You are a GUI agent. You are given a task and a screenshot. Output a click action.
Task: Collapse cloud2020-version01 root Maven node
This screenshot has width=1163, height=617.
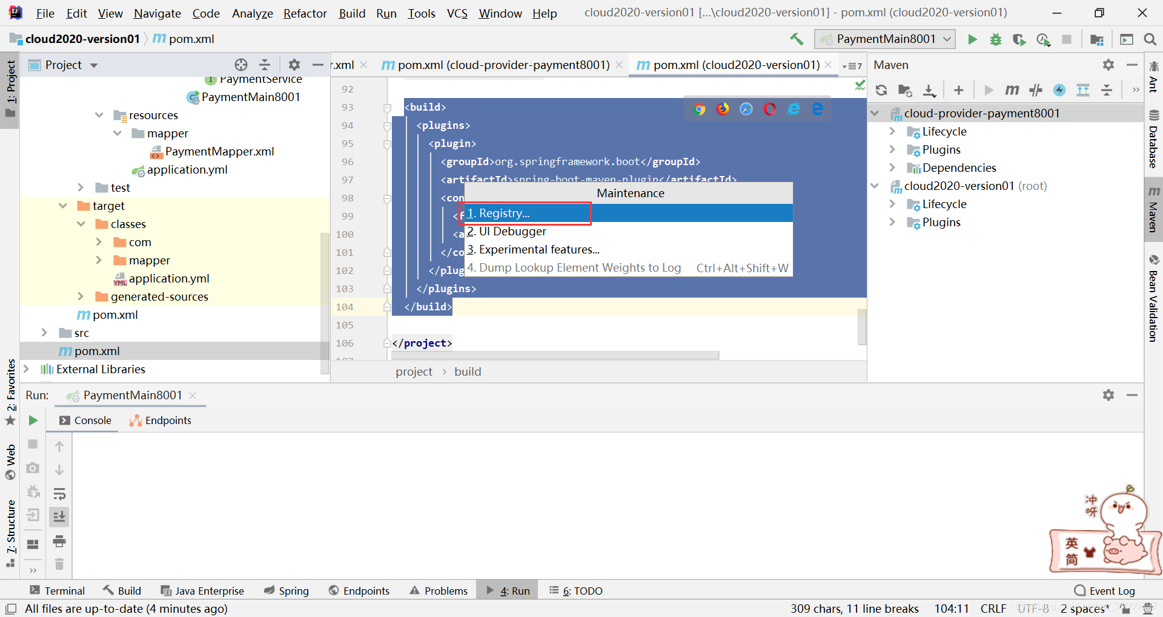(x=875, y=186)
